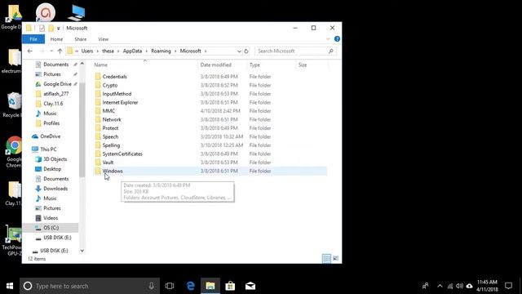Image resolution: width=522 pixels, height=294 pixels.
Task: Switch to the Home ribbon tab
Action: click(56, 39)
